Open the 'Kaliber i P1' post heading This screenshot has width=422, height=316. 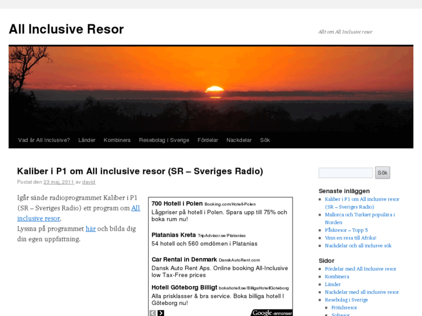coord(140,171)
